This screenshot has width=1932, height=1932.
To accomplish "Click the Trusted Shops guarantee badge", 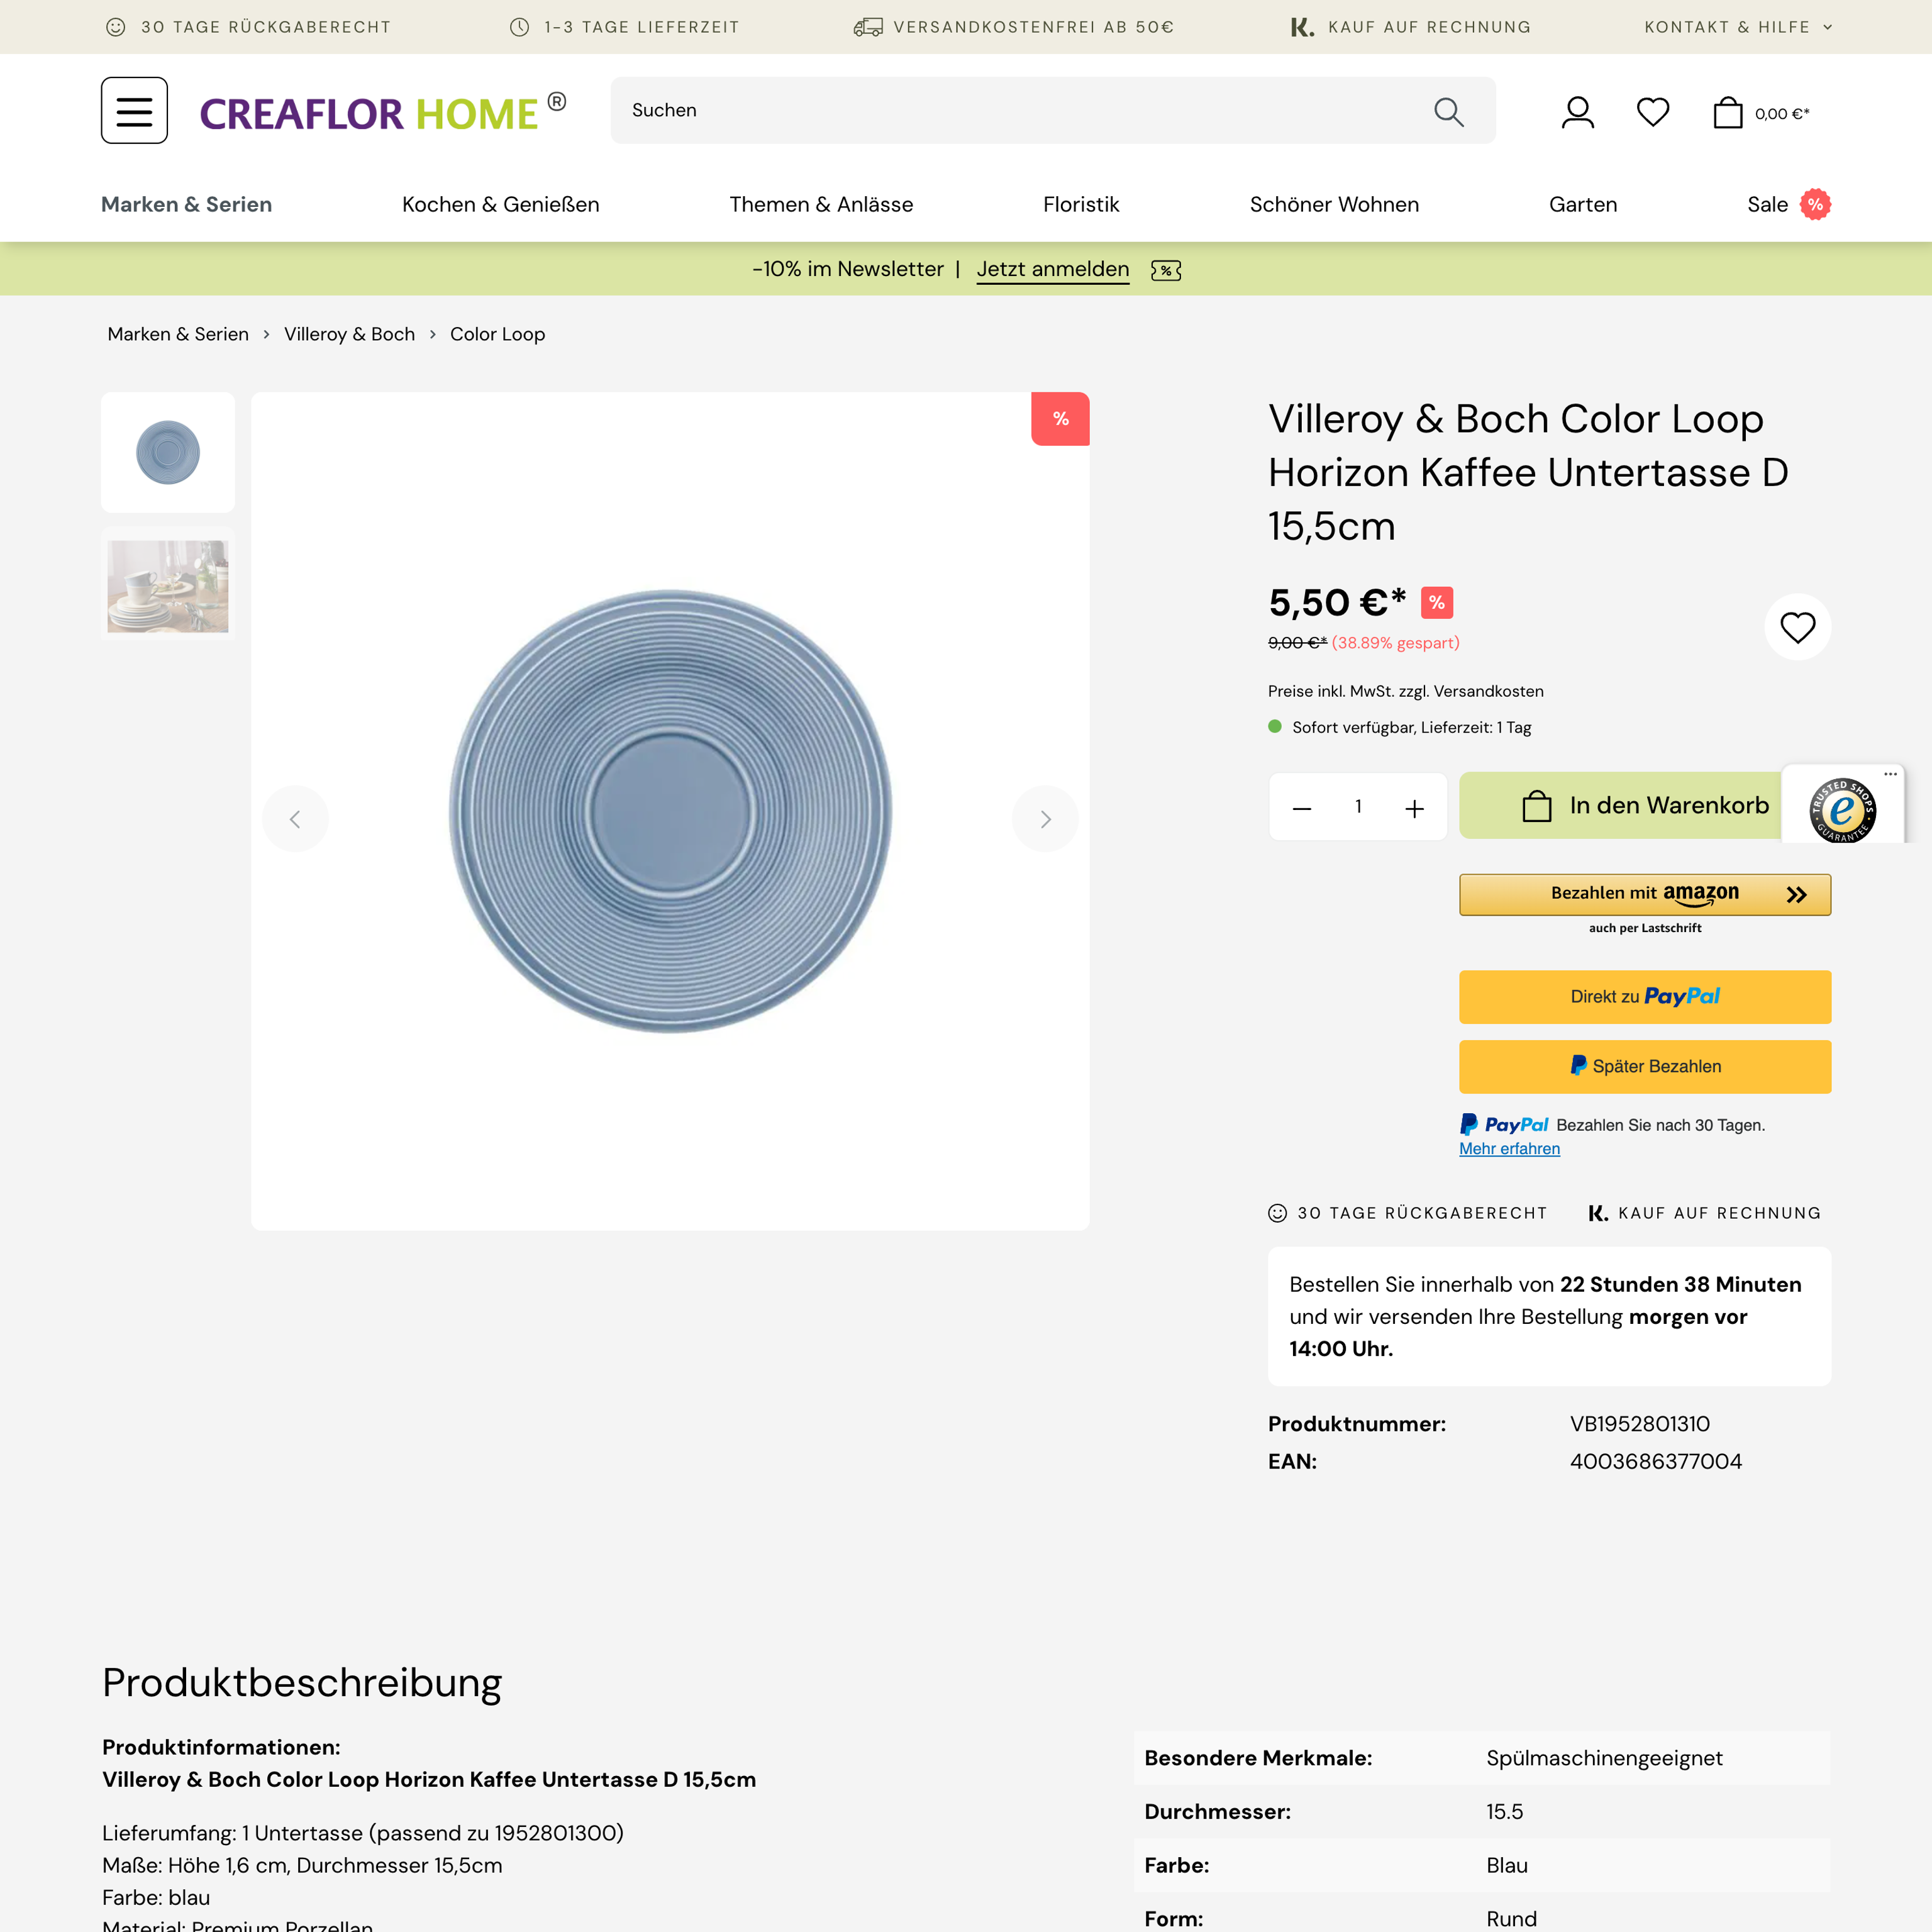I will [1842, 810].
